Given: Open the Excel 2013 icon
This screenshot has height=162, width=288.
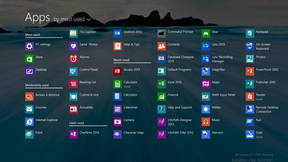Looking at the screenshot, I should 162,84.
